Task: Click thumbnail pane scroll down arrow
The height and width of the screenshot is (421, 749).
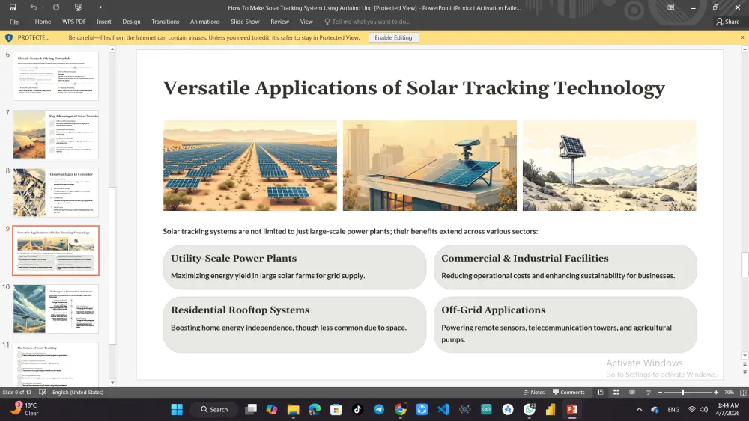Action: [x=112, y=382]
